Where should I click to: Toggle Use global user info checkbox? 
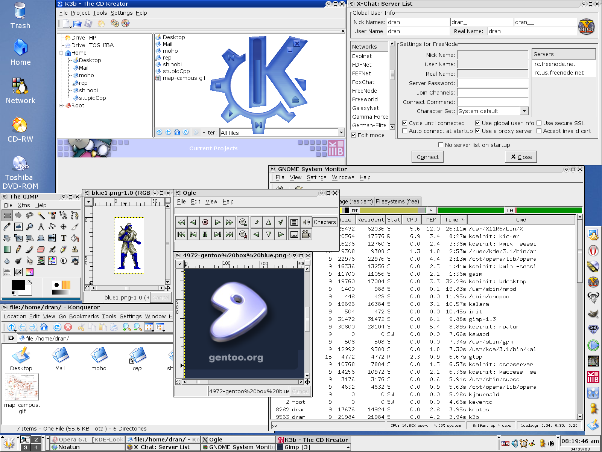click(x=478, y=123)
